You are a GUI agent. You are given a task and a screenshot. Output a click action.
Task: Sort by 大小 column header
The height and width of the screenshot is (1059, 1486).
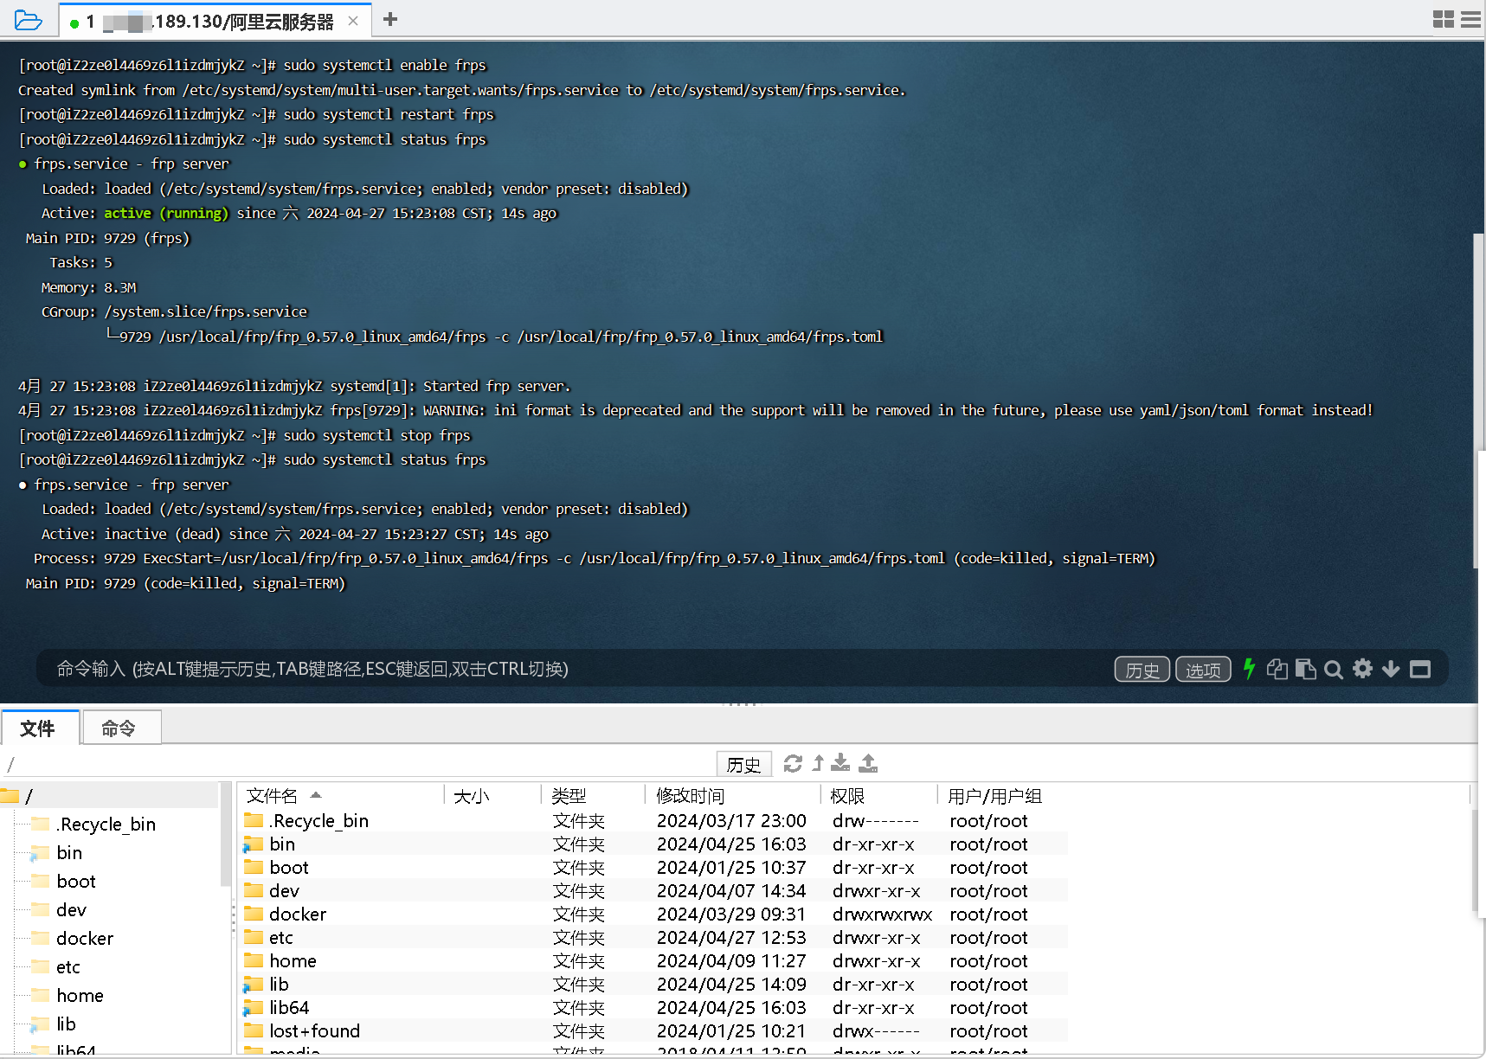point(493,795)
